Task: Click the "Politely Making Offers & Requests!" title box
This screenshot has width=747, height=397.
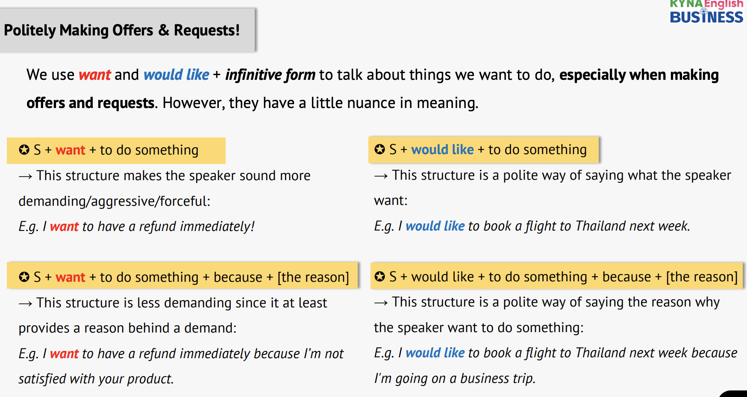Action: click(x=127, y=30)
